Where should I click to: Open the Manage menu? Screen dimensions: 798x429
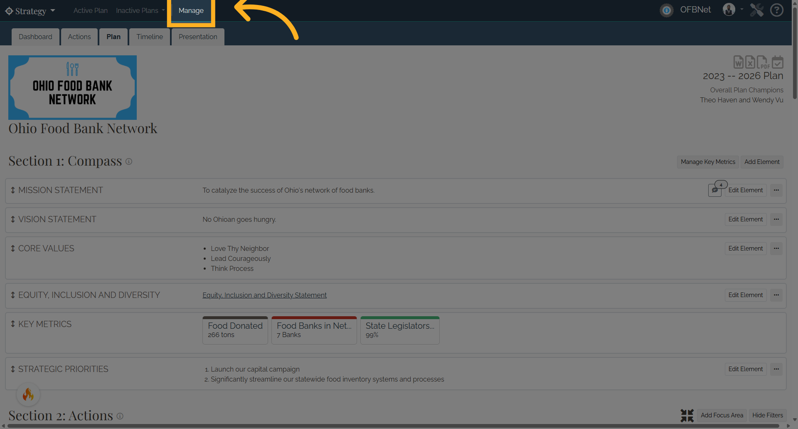point(191,10)
